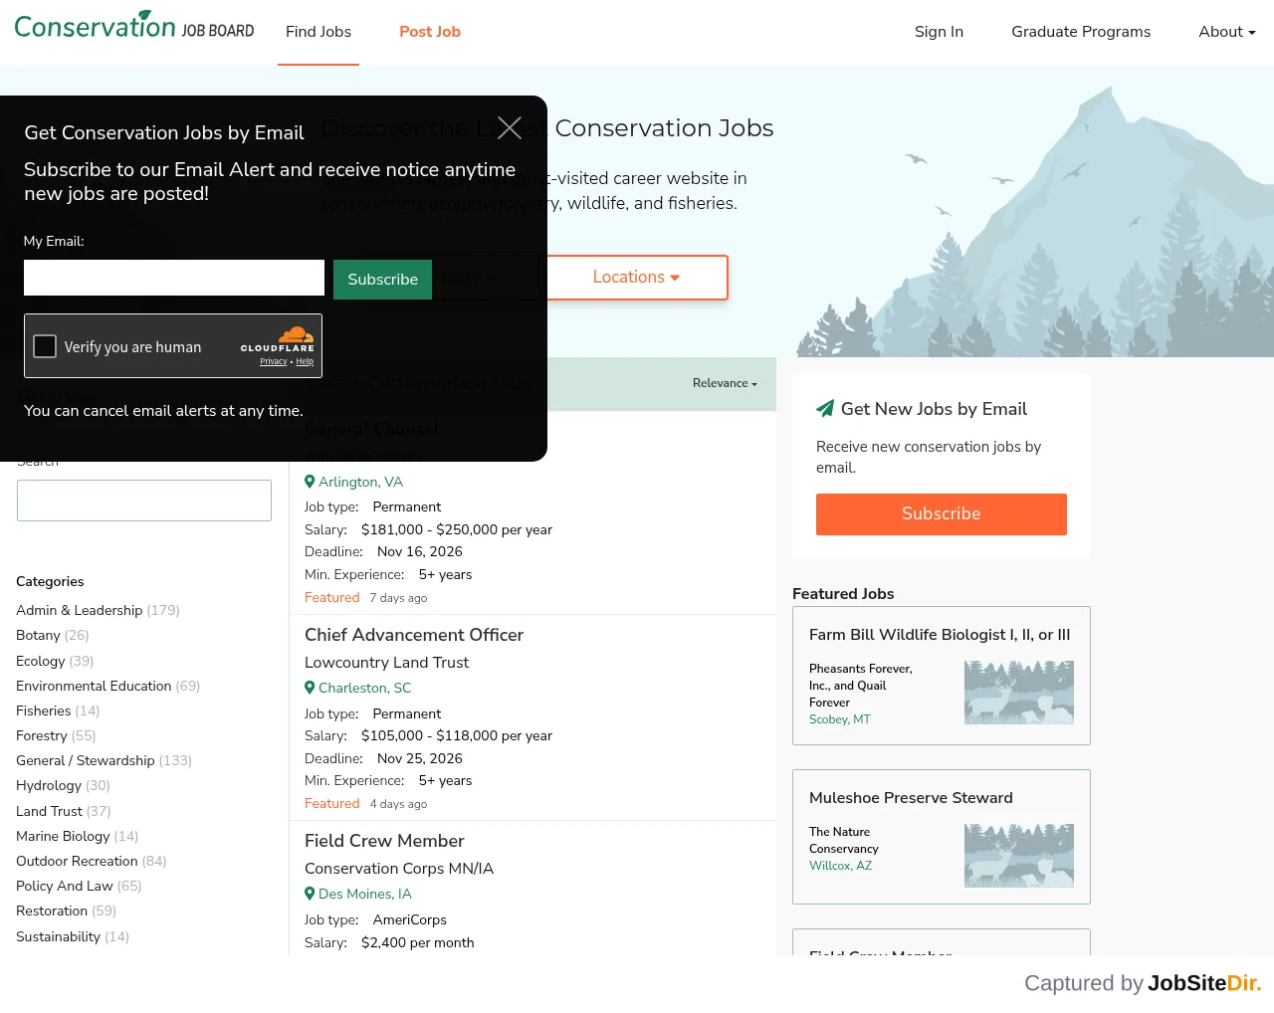Click the Des Moines, IA location link

(x=364, y=894)
